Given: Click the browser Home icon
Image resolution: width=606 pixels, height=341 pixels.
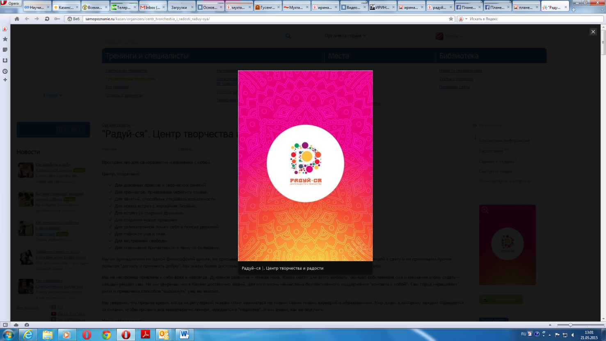Looking at the screenshot, I should click(x=17, y=19).
